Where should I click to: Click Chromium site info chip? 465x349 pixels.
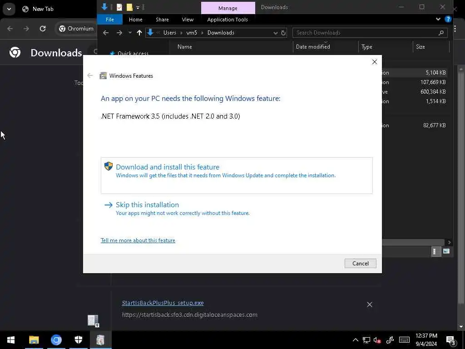click(x=76, y=29)
